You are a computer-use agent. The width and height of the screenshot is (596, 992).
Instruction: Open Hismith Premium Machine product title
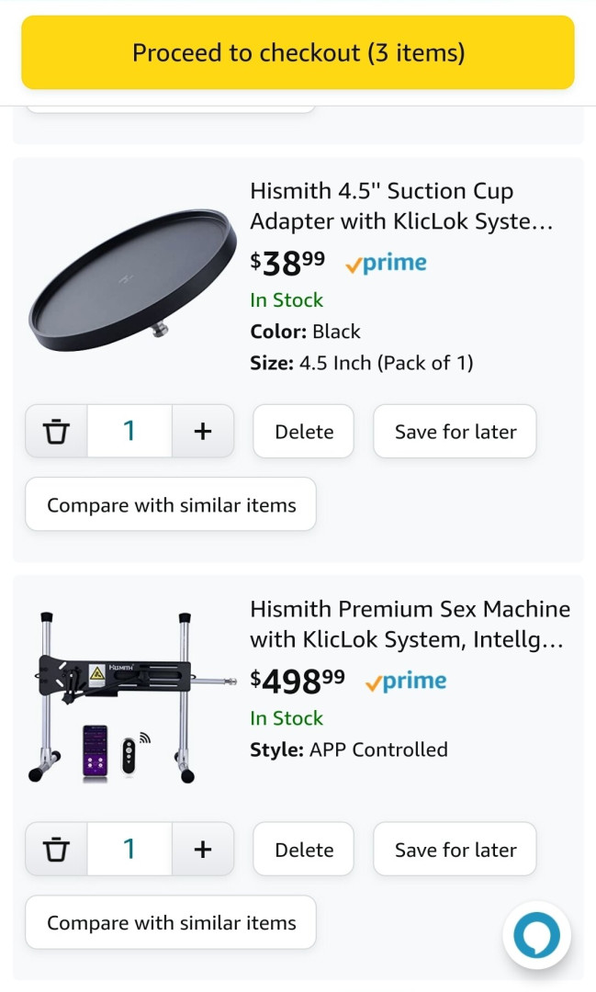point(410,625)
